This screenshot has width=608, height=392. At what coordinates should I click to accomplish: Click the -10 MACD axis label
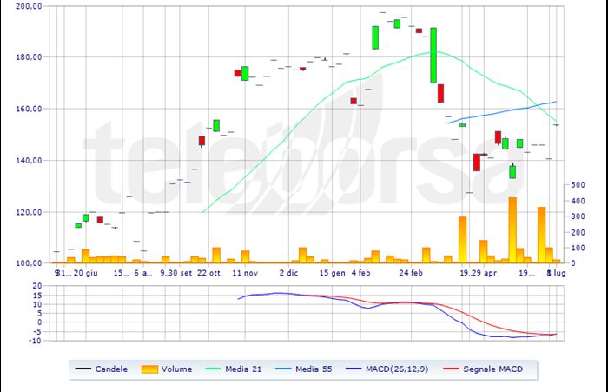[35, 341]
